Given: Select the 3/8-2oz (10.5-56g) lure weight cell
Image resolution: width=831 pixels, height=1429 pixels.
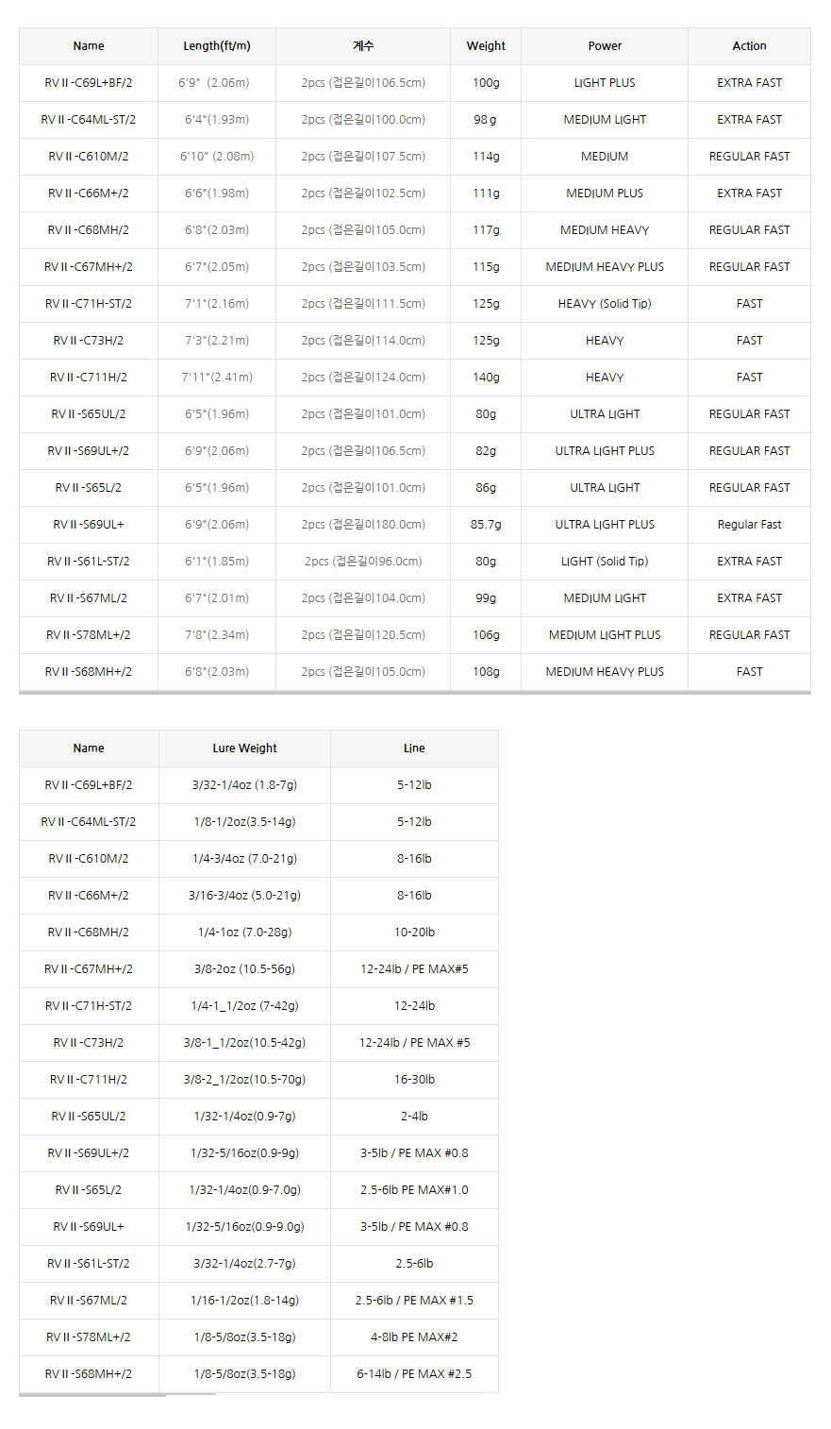Looking at the screenshot, I should click(244, 969).
